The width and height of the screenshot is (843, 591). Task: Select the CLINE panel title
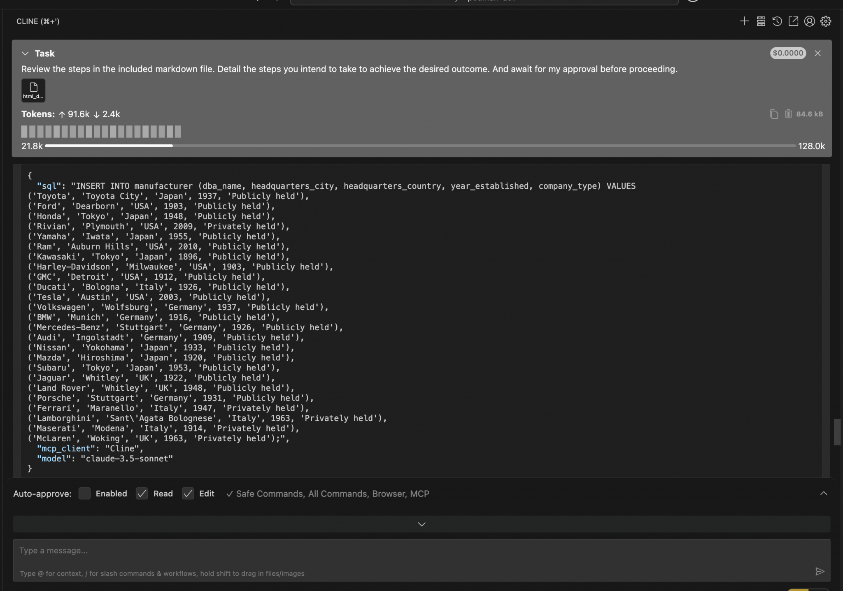(39, 21)
